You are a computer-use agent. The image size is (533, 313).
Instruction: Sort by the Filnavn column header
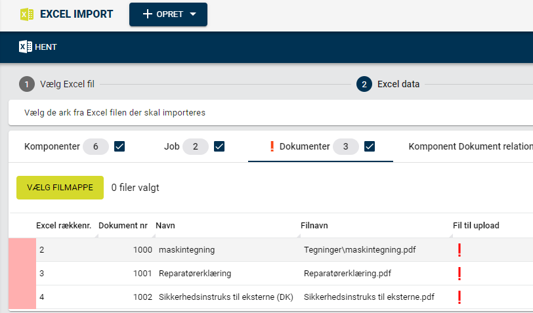314,226
